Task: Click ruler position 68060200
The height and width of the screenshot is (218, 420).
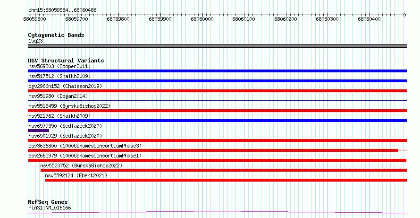Action: pos(286,19)
